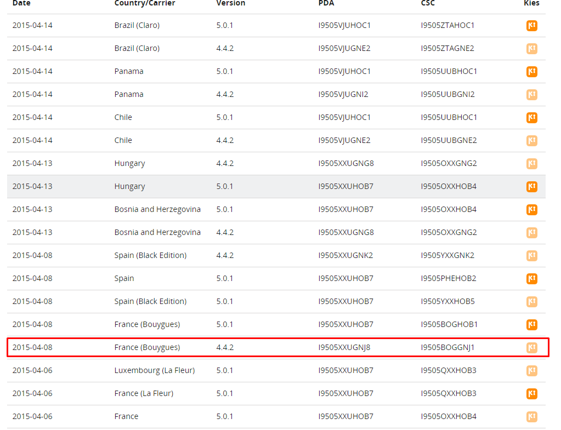Image resolution: width=561 pixels, height=430 pixels.
Task: Open Kies icon for France (Bouygues) 5.0.1
Action: pyautogui.click(x=532, y=324)
